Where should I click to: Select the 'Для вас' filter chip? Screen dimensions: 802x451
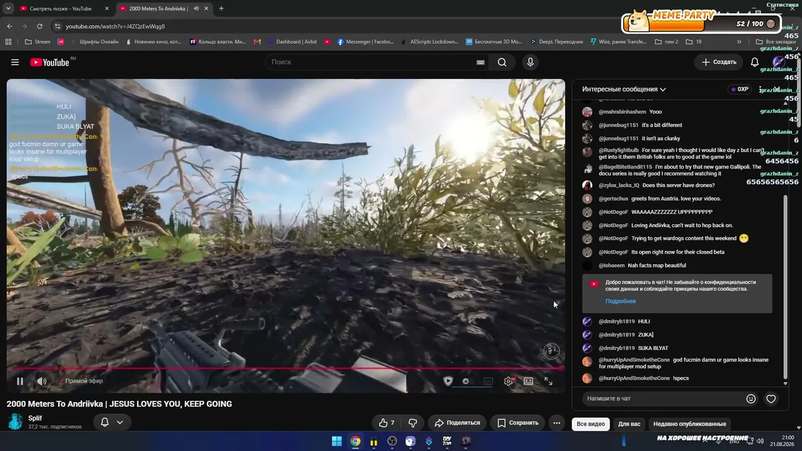(x=629, y=424)
